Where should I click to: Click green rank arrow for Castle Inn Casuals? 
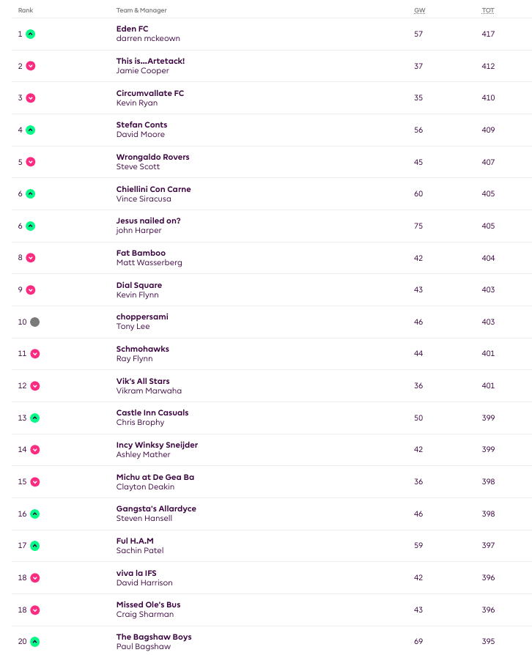pos(35,418)
